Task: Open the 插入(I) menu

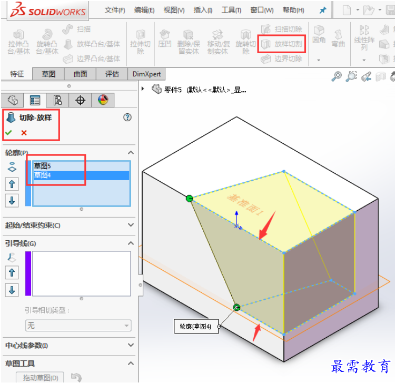Action: 203,11
